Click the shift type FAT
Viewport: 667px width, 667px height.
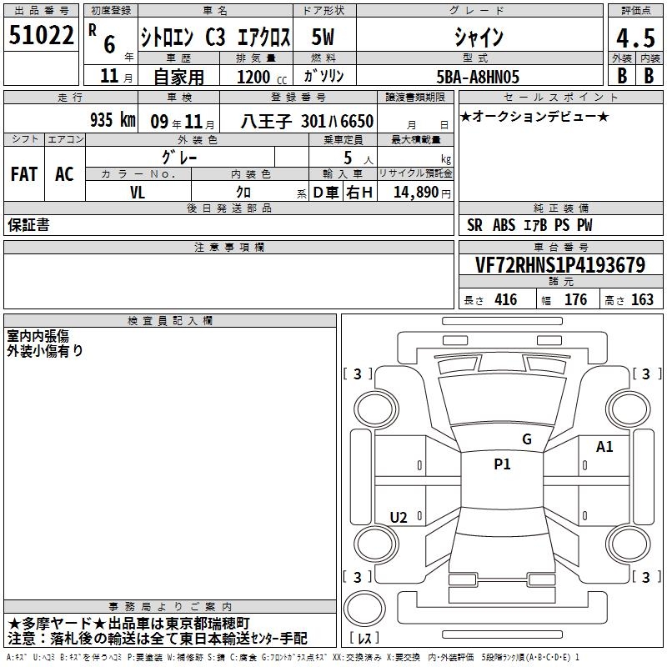24,174
